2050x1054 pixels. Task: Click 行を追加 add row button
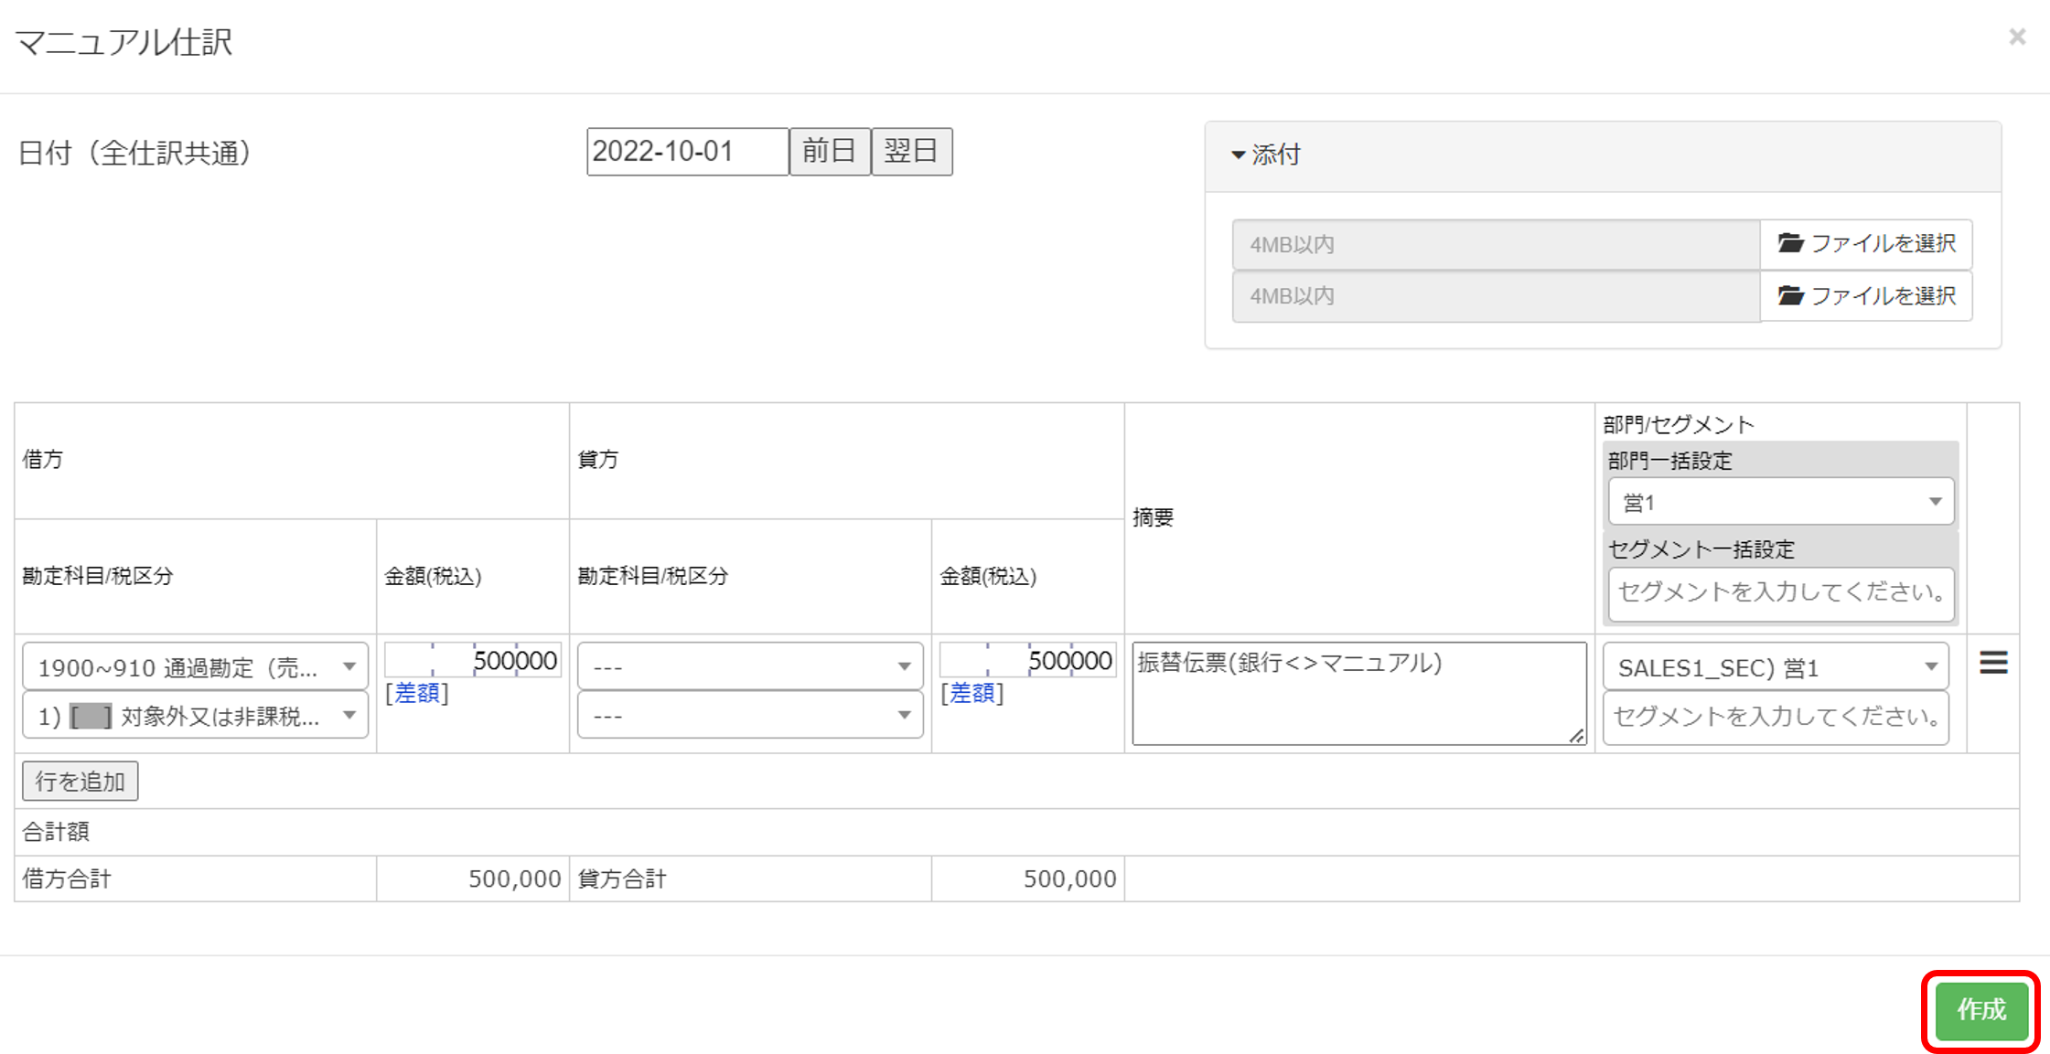tap(80, 782)
